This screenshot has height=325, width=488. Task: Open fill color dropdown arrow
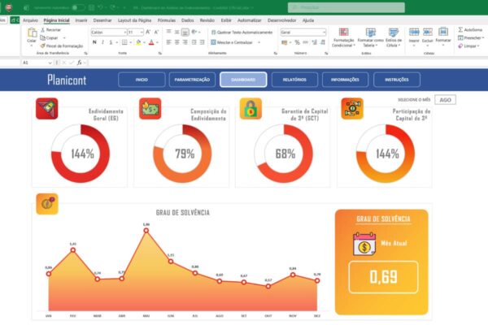point(145,42)
